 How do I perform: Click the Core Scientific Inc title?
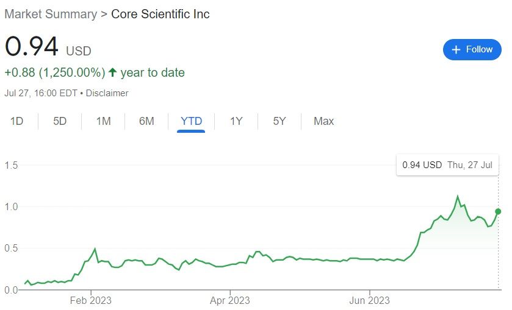click(160, 14)
